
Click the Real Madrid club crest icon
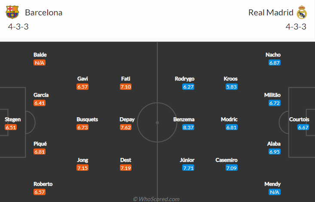[302, 12]
